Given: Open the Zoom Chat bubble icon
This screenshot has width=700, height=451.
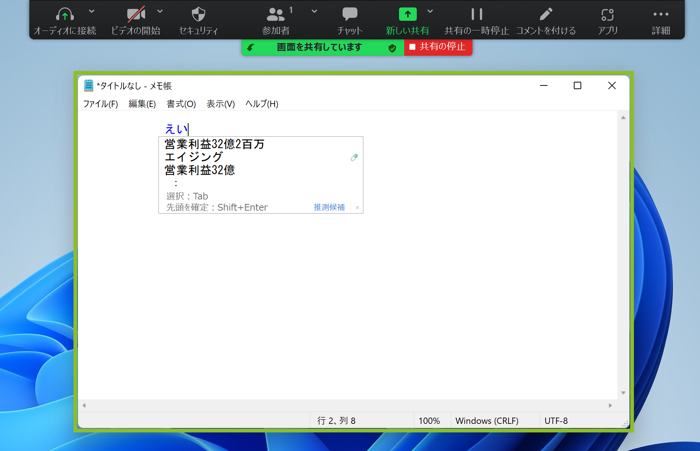Looking at the screenshot, I should tap(350, 15).
